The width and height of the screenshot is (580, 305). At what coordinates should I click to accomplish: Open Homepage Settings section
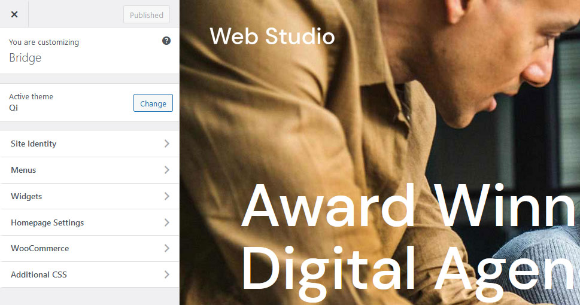(90, 222)
